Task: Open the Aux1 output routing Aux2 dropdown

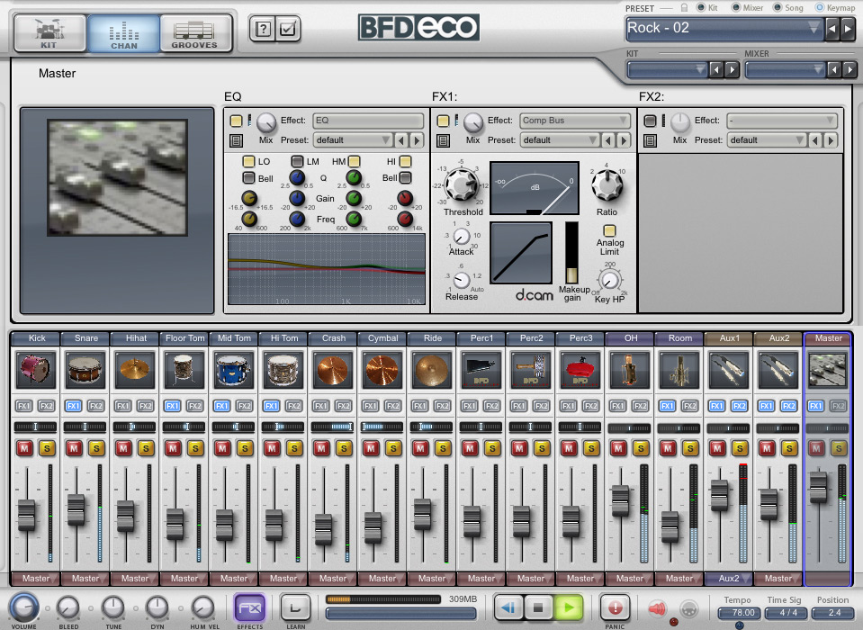Action: coord(729,579)
